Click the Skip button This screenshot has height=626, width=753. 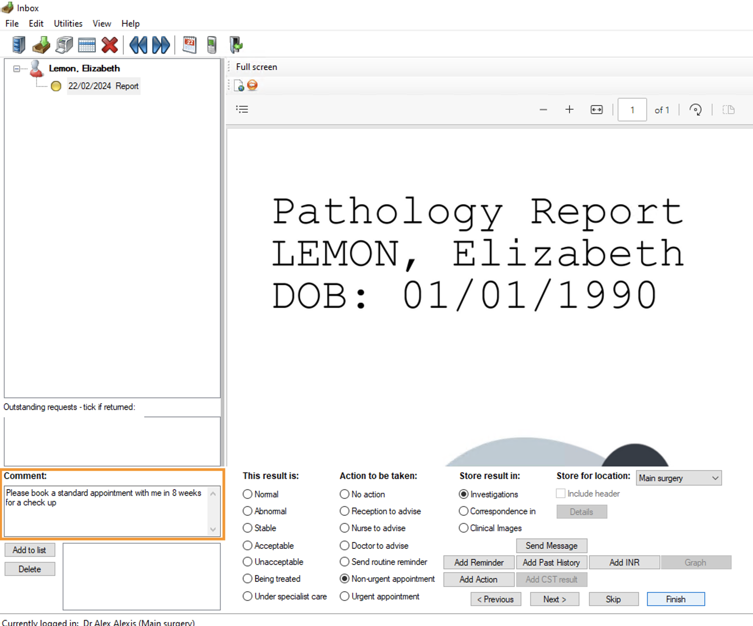[613, 599]
